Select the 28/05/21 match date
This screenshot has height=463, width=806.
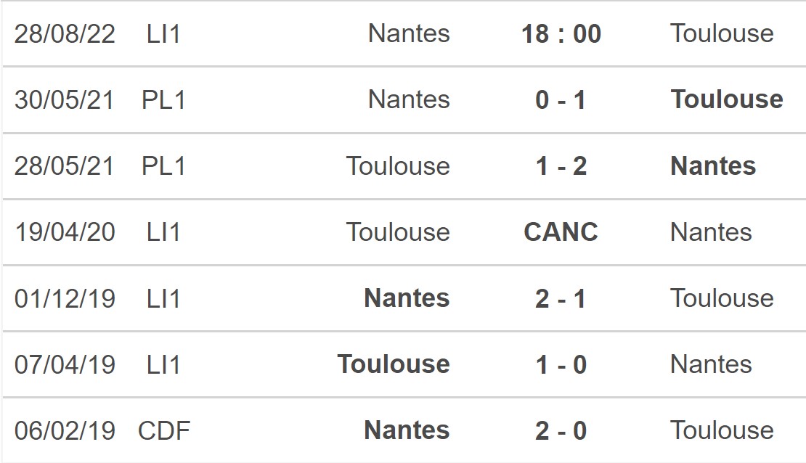click(65, 166)
